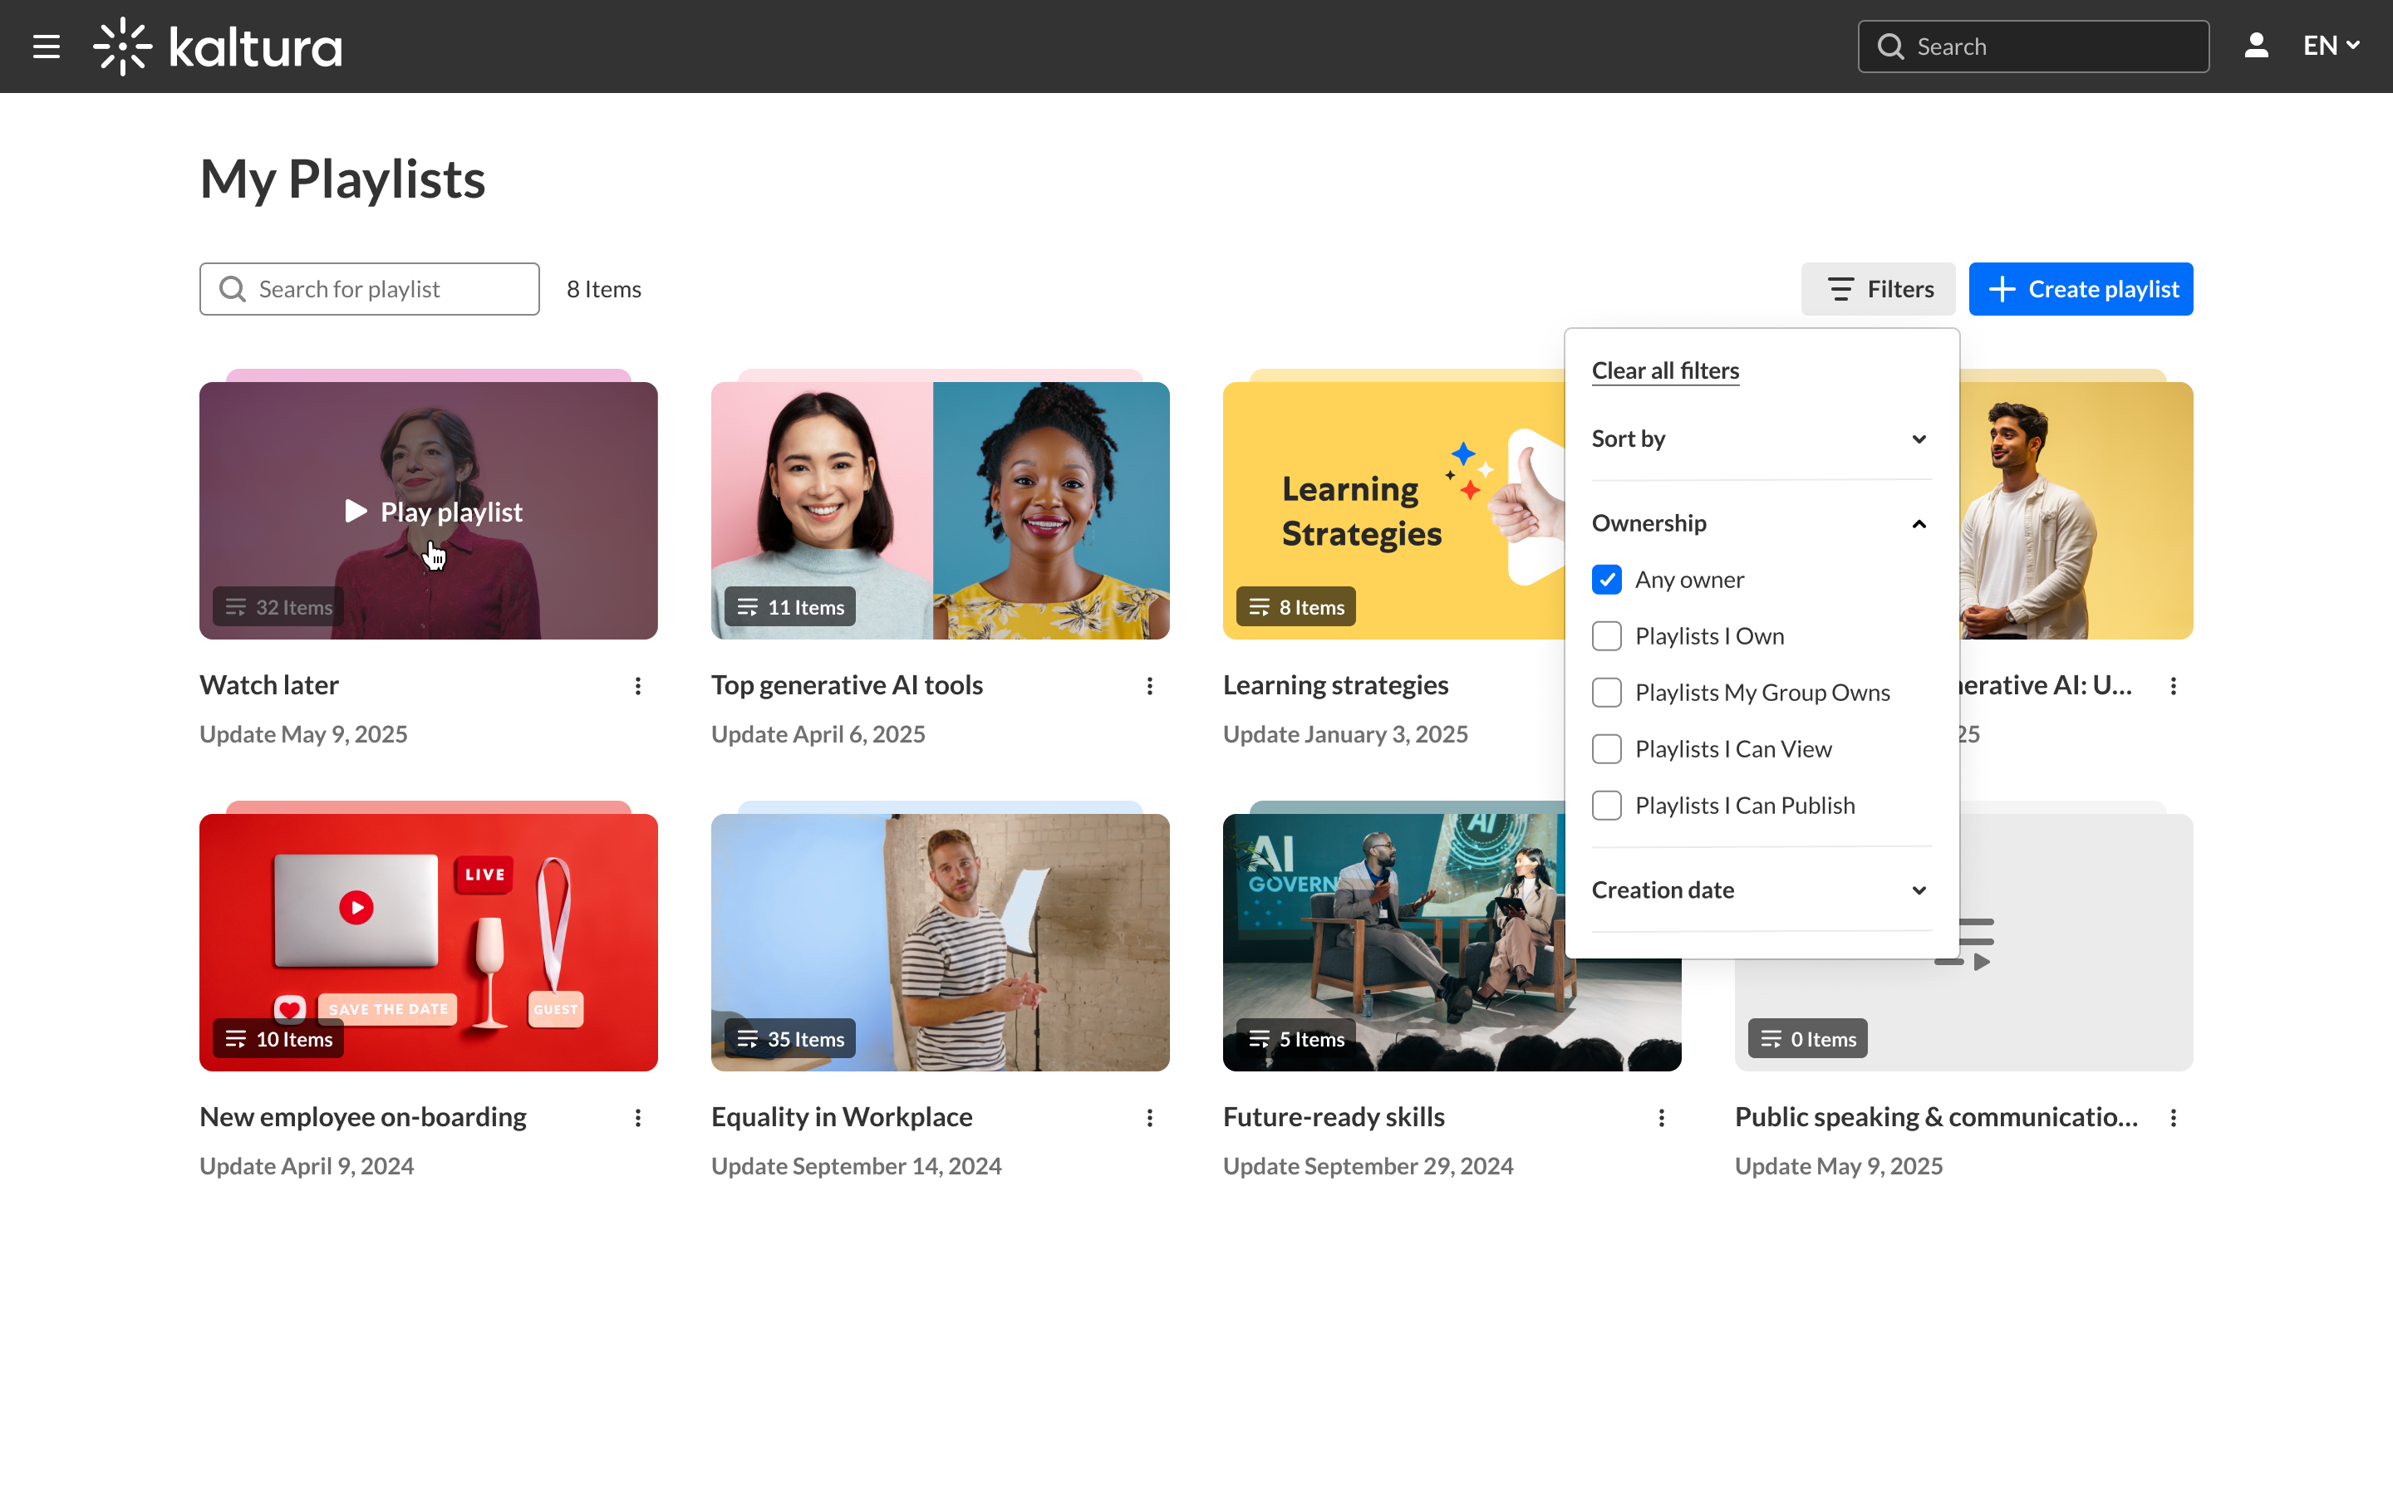This screenshot has width=2393, height=1495.
Task: Uncheck the Any owner checkbox
Action: 1607,580
